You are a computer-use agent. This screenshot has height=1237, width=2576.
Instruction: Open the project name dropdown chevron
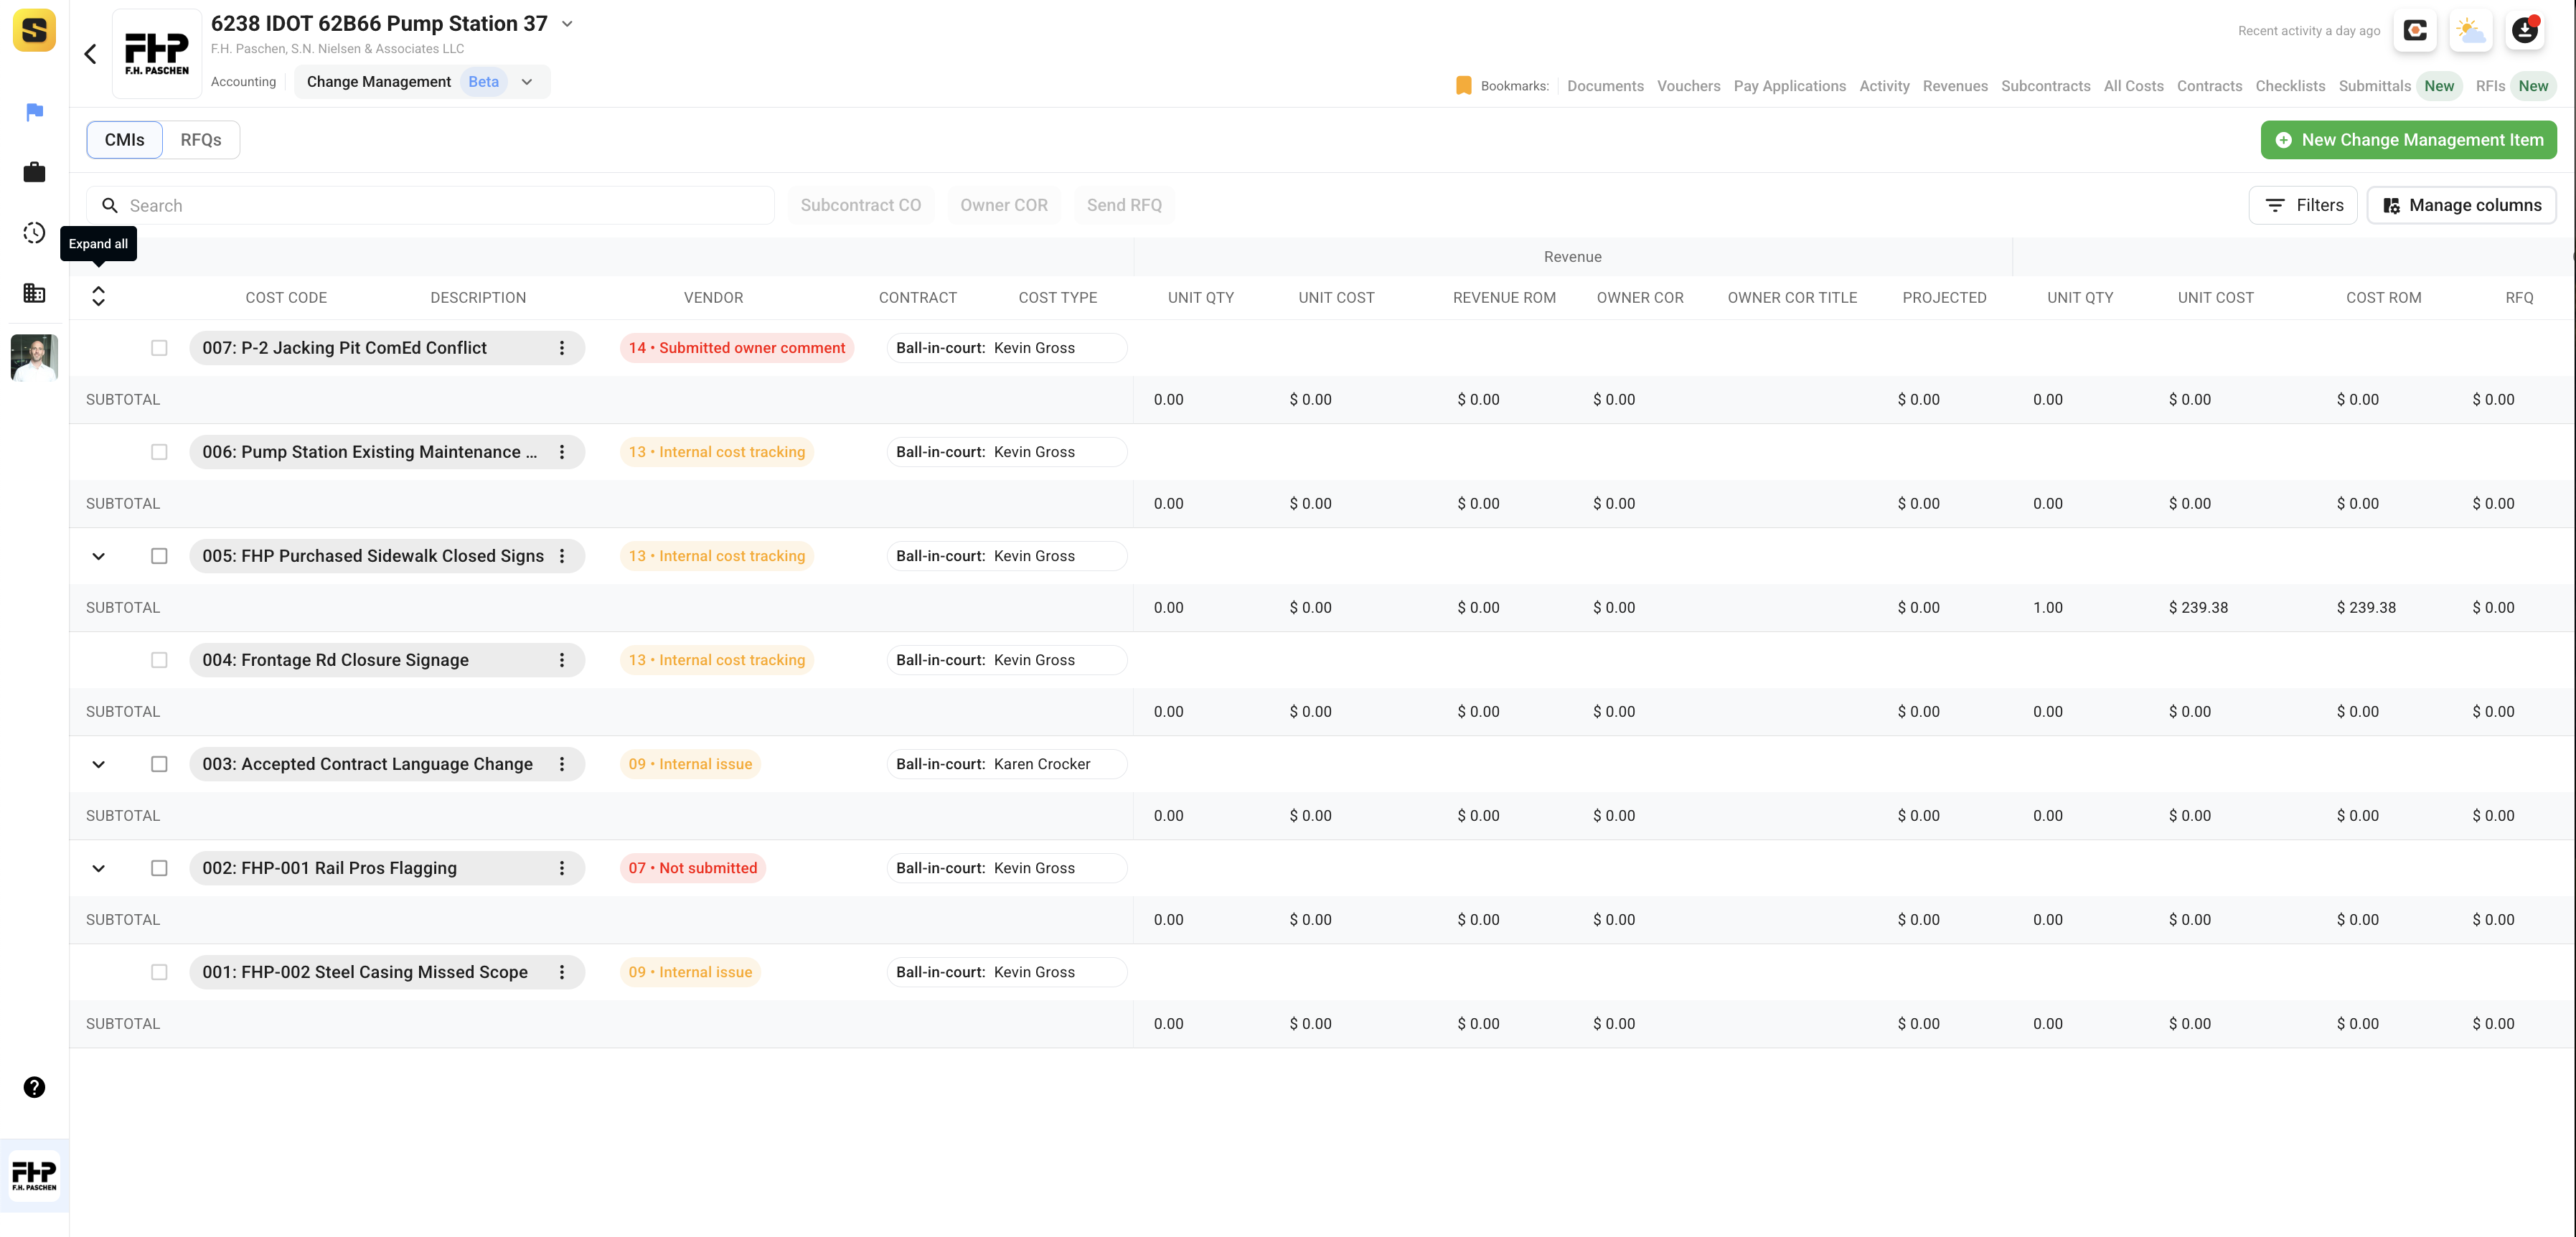click(567, 24)
